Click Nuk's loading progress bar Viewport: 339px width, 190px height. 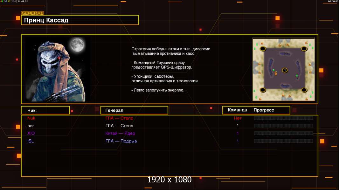pos(284,118)
